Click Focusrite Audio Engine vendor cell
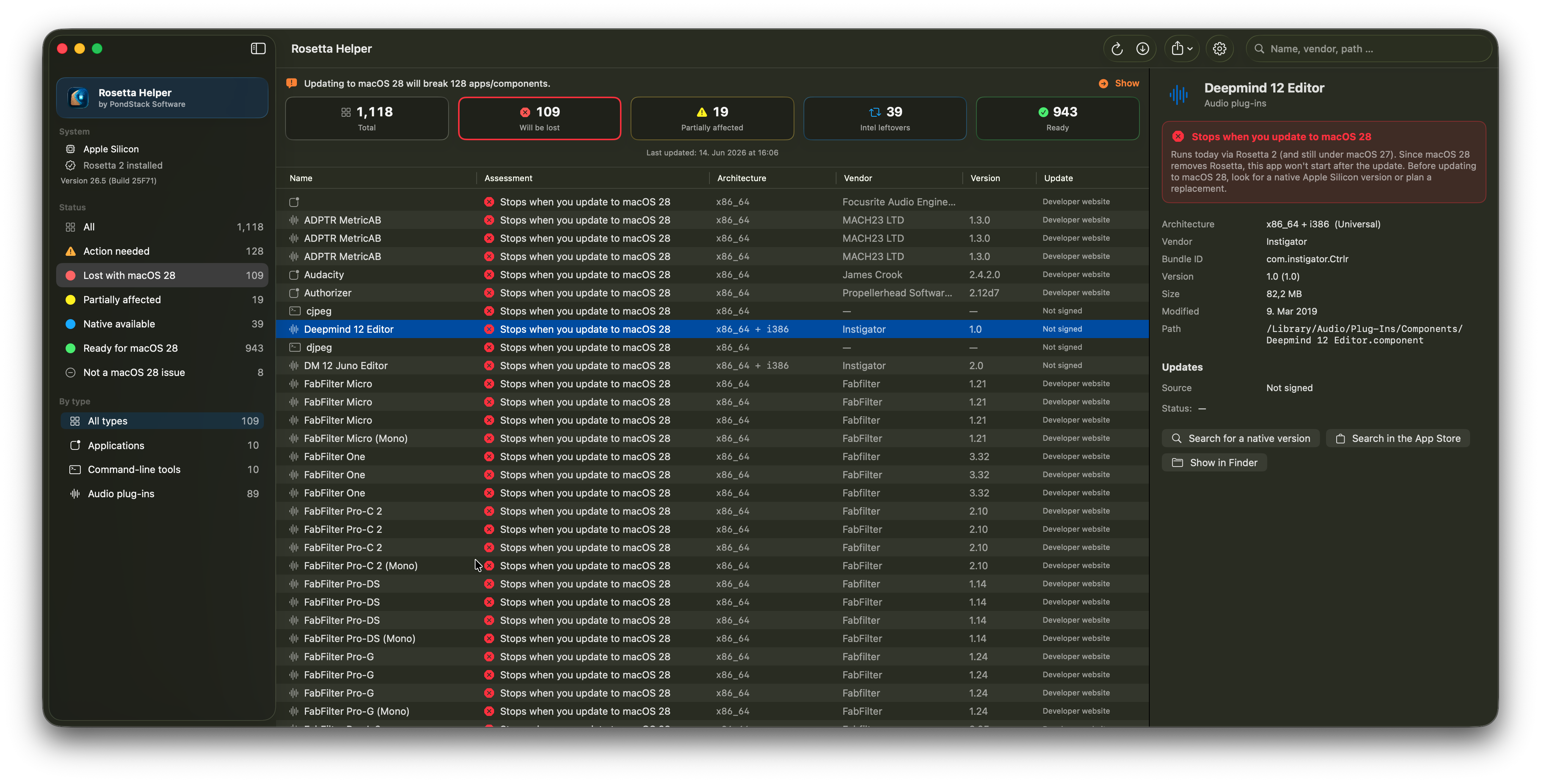Viewport: 1541px width, 783px height. pyautogui.click(x=899, y=202)
